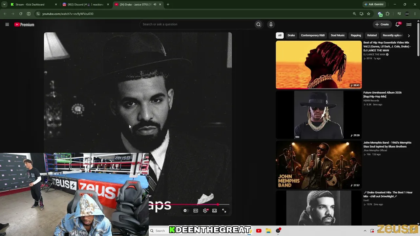Start voice search with the microphone

click(x=271, y=24)
